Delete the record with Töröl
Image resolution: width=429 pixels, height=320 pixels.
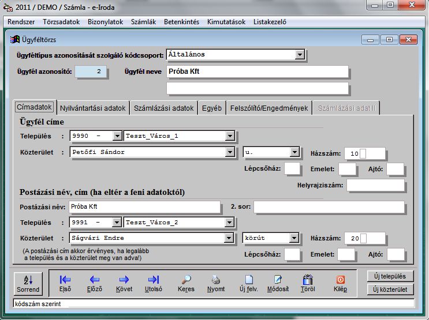308,283
